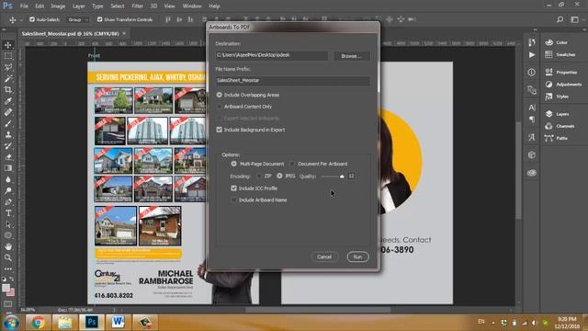Select the Dodge tool
The width and height of the screenshot is (588, 331).
(8, 190)
